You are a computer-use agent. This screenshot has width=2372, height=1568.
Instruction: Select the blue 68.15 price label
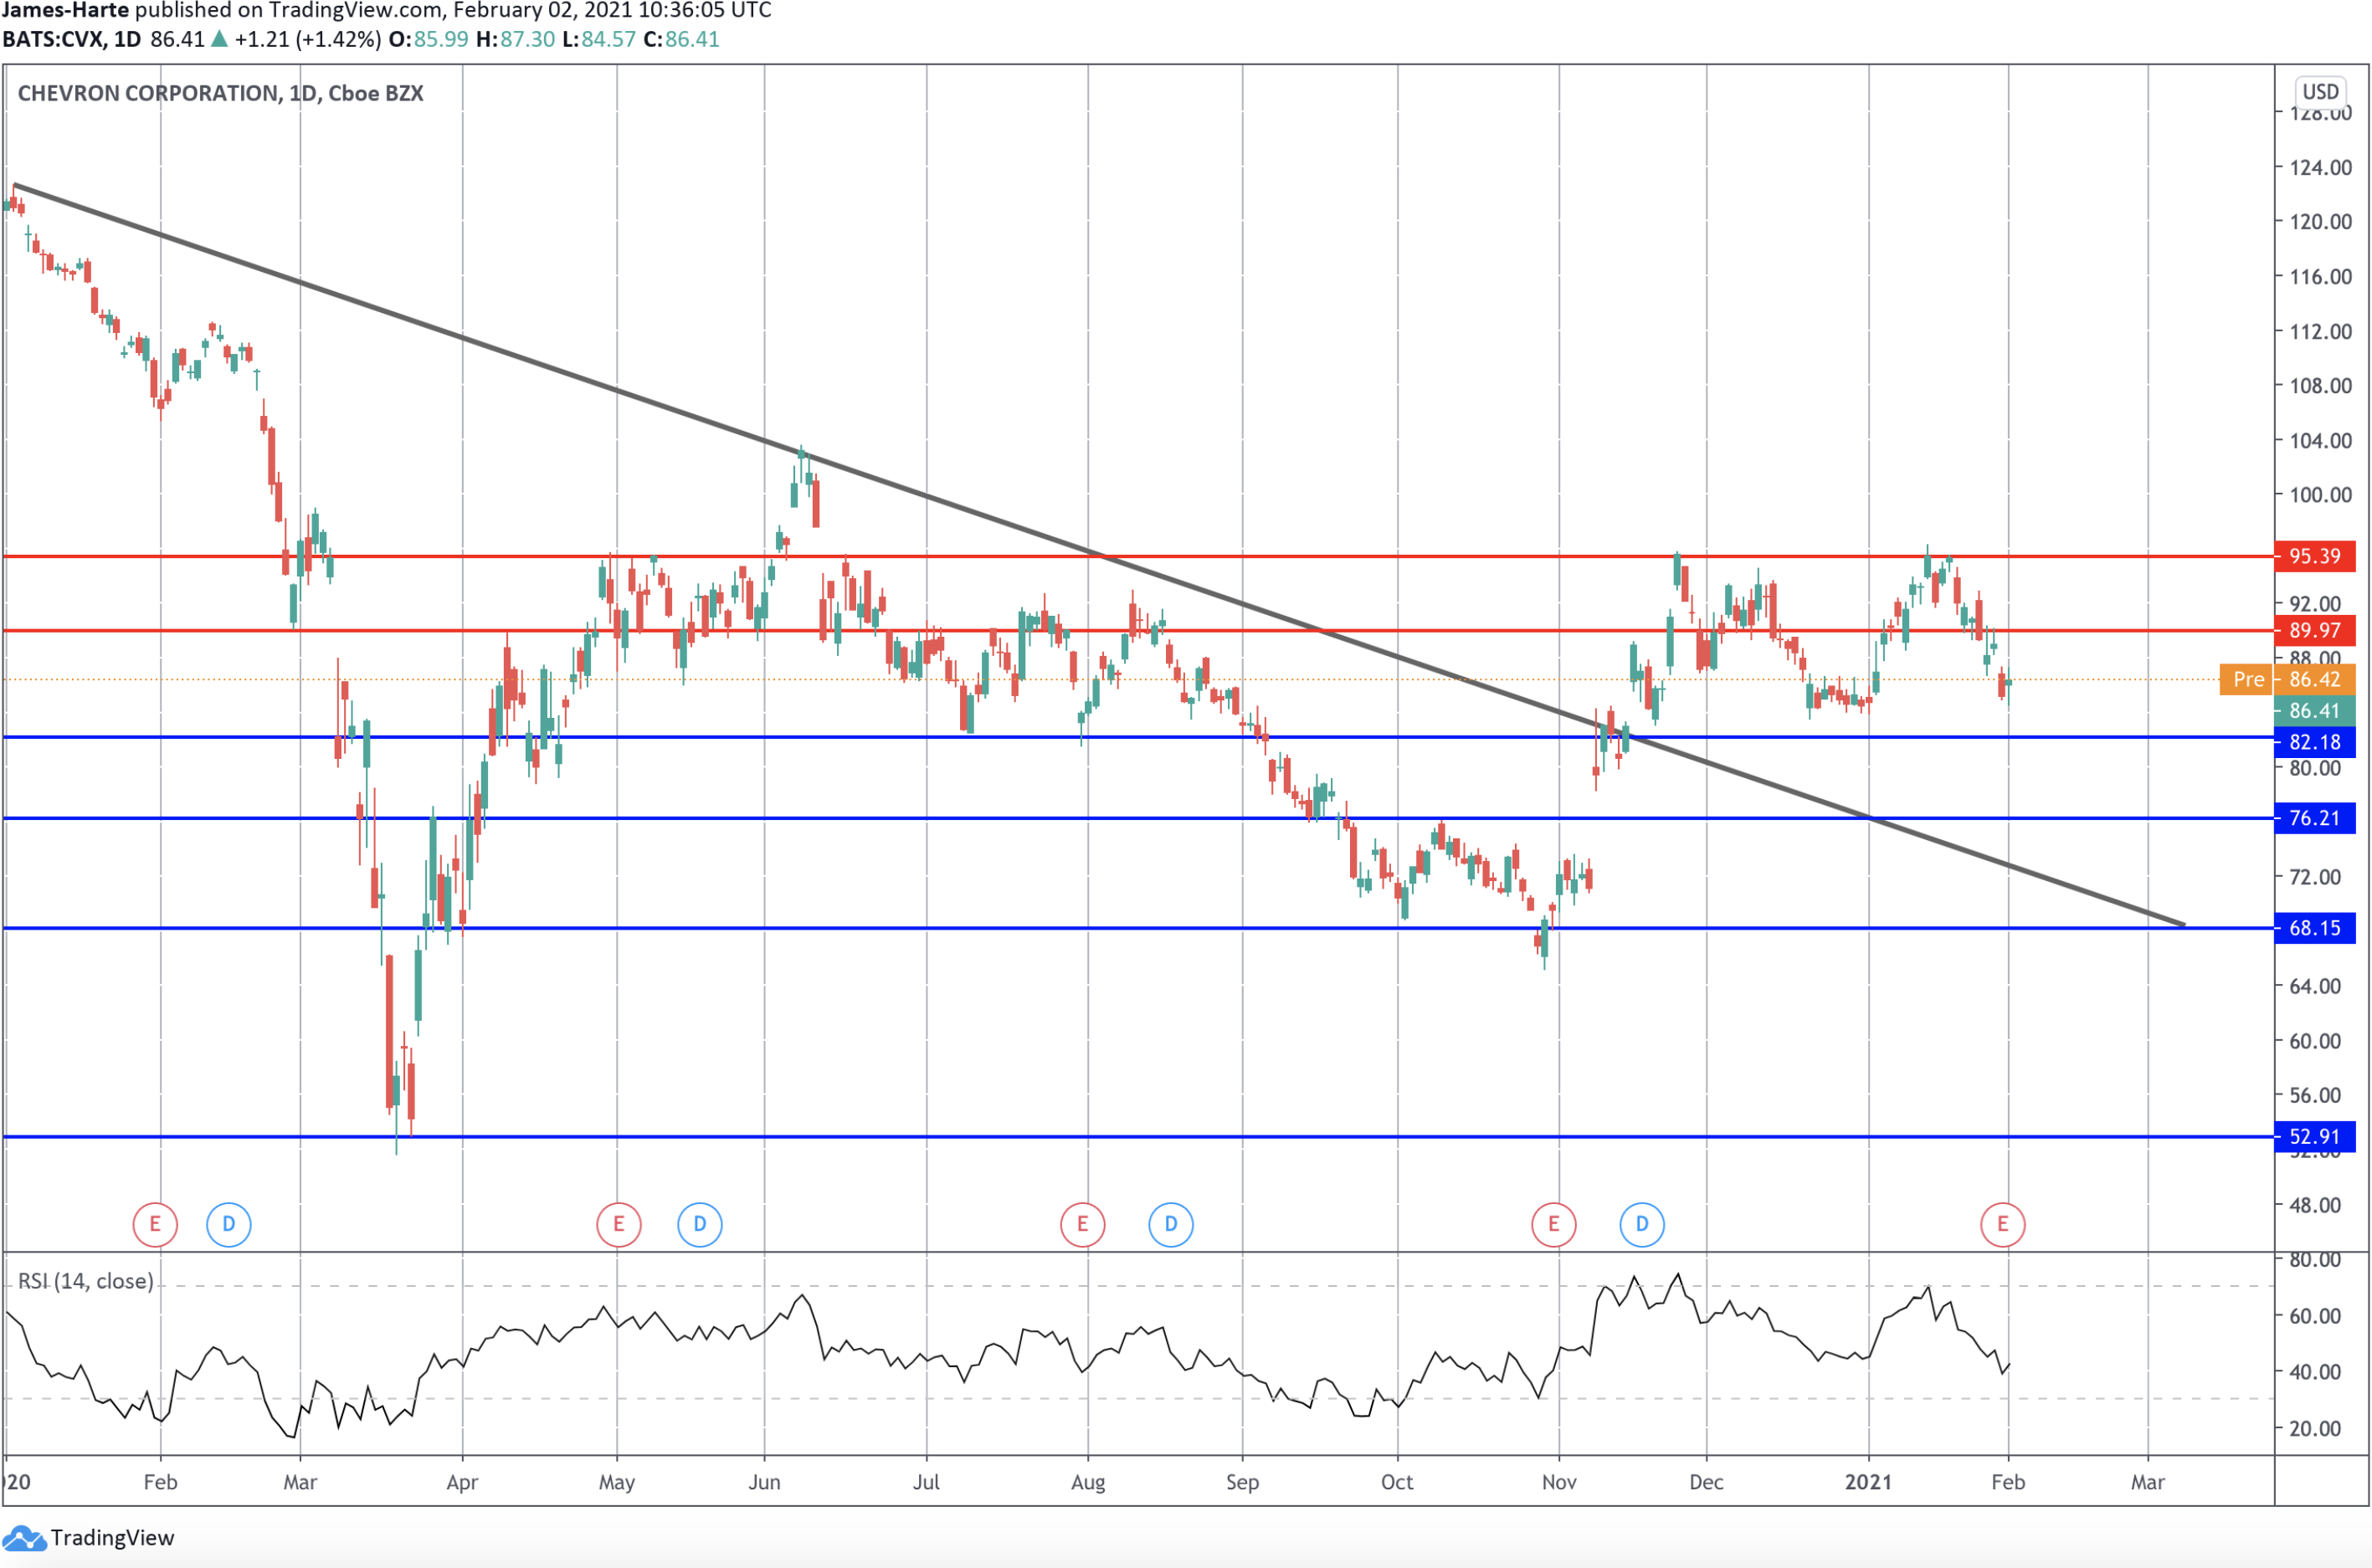[2315, 928]
